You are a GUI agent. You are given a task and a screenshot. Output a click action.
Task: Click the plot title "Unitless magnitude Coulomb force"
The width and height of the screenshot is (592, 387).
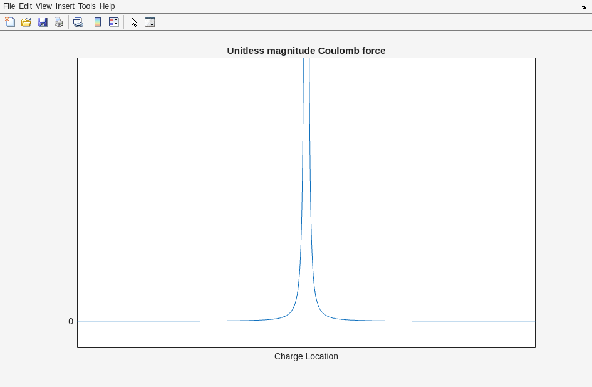coord(306,51)
